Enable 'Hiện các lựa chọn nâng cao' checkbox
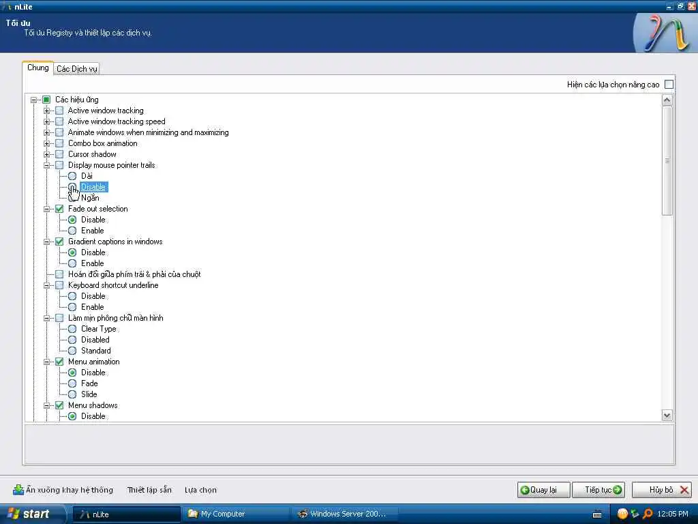This screenshot has width=698, height=524. 669,84
